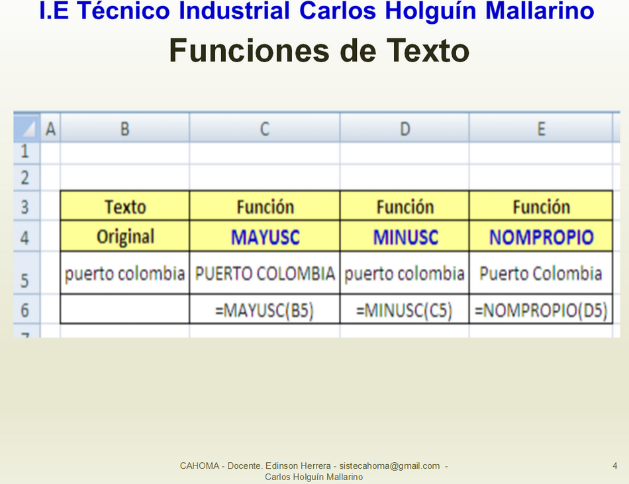Click the cell containing =NOMPROPIO(D5)
Viewport: 629px width, 484px height.
click(x=541, y=311)
